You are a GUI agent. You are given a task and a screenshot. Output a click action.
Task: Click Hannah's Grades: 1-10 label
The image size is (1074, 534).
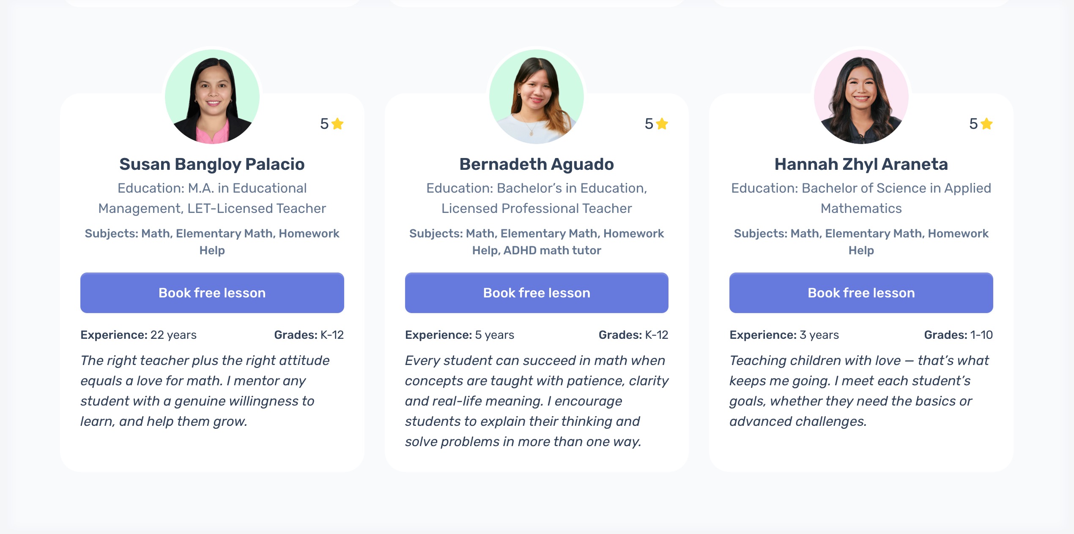pyautogui.click(x=958, y=335)
